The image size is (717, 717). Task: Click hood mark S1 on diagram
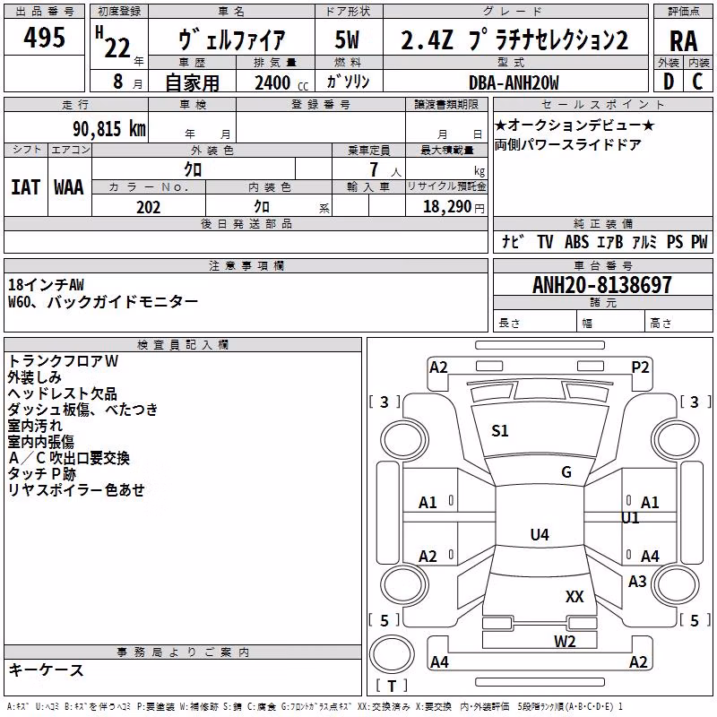point(500,431)
